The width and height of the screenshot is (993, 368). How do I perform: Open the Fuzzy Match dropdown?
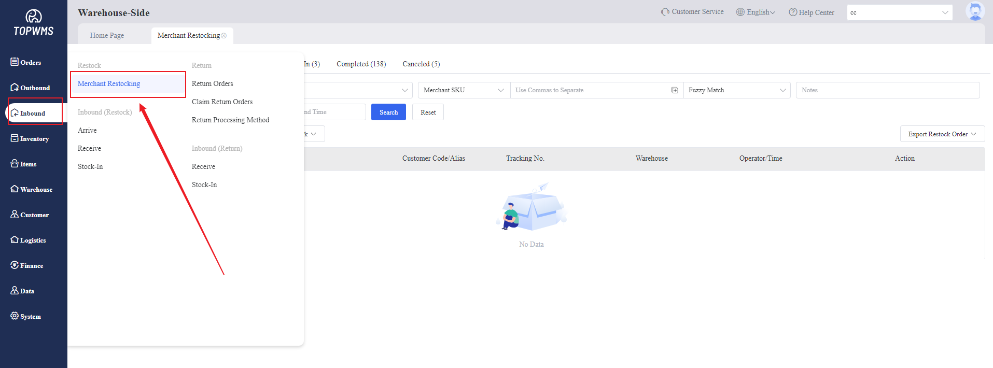(736, 90)
